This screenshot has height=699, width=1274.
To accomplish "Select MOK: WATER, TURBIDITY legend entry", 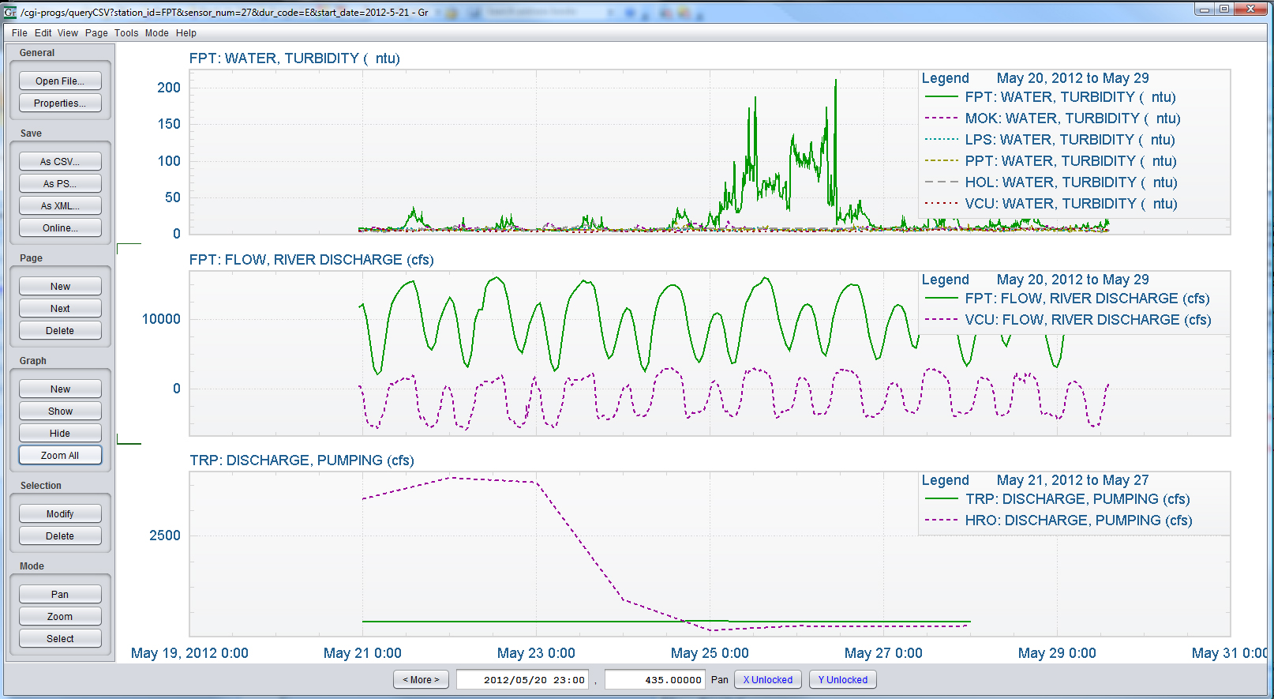I will pos(1073,118).
